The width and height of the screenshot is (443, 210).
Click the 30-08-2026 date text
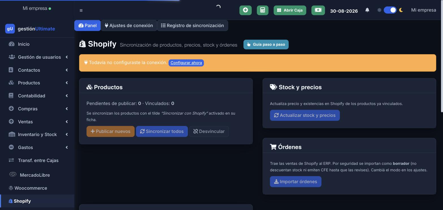coord(344,11)
